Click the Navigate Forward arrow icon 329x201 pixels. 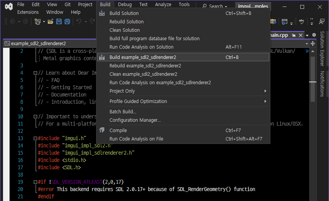coord(25,21)
